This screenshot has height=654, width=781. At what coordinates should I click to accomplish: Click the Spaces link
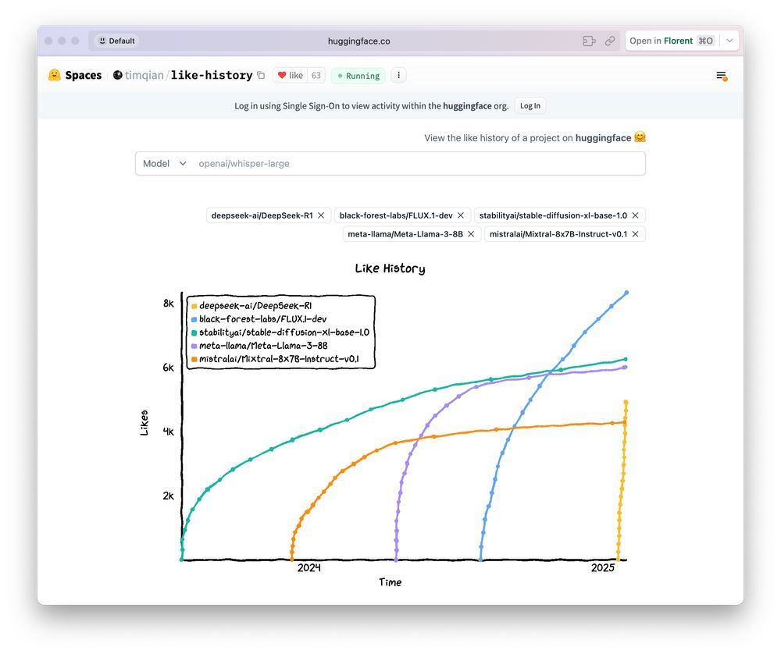tap(84, 75)
